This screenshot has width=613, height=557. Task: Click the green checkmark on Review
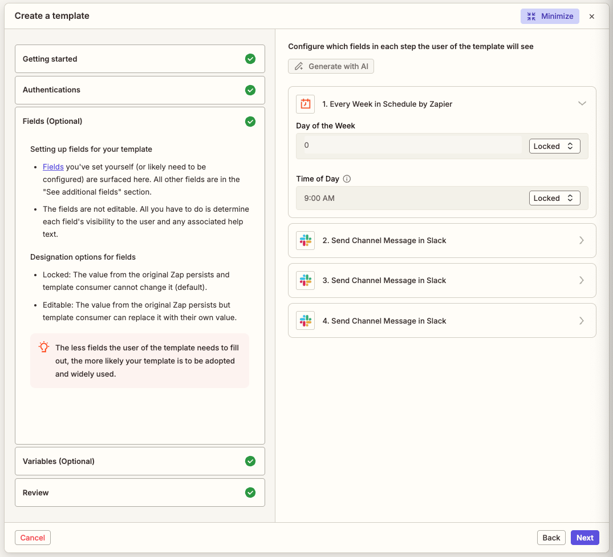tap(250, 493)
